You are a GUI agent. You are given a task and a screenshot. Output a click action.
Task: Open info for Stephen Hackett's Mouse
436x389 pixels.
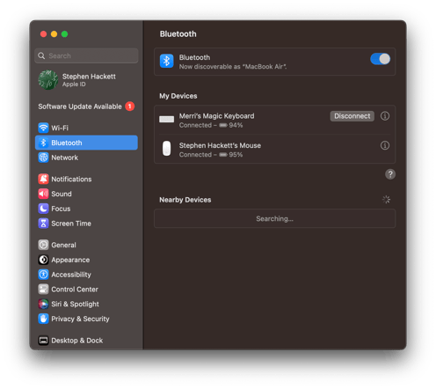tap(385, 145)
